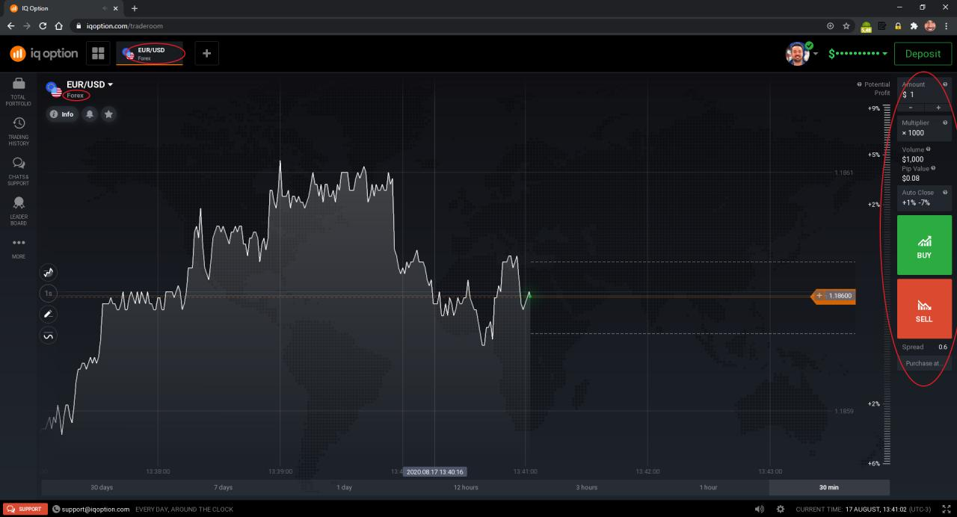Expand the Purchase at option
957x517 pixels.
pyautogui.click(x=924, y=363)
